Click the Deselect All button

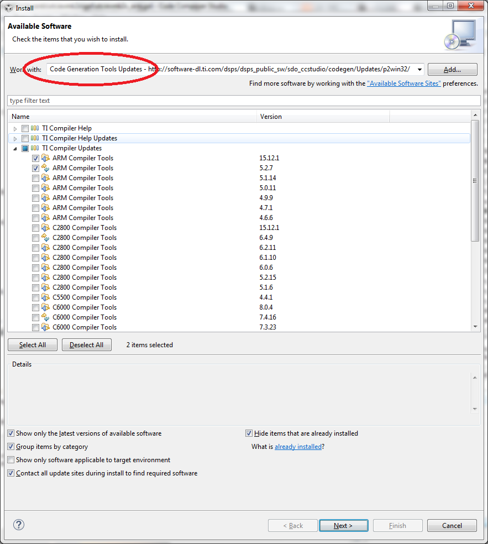(x=87, y=345)
